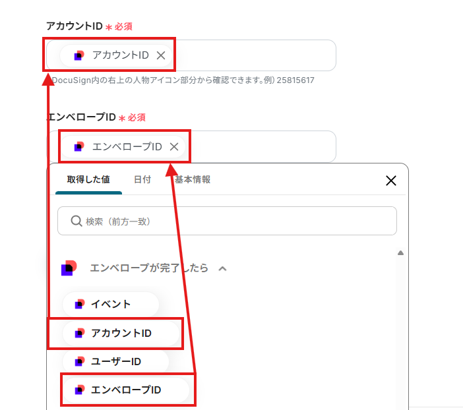Switch to the 基本情報 tab
This screenshot has height=410, width=463.
click(x=193, y=179)
